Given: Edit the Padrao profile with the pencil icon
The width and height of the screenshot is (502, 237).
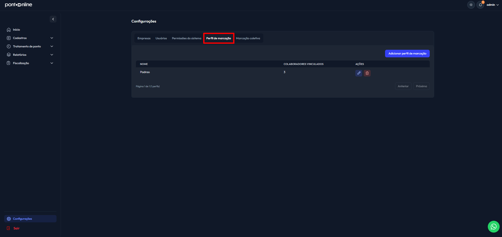Looking at the screenshot, I should point(359,73).
